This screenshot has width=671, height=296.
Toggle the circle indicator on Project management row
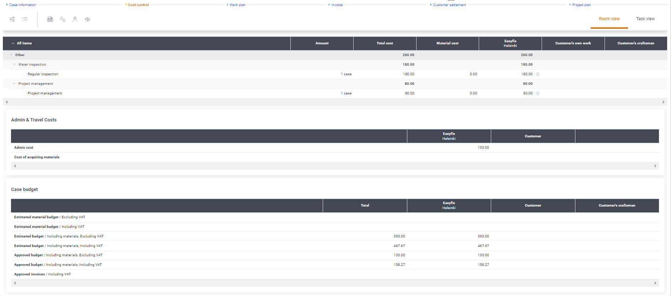[x=538, y=93]
